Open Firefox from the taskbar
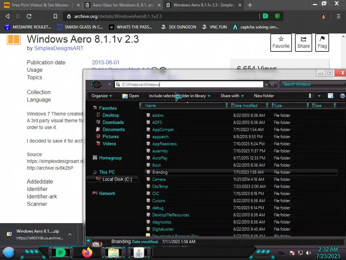Screen dimensions: 346x260 (x=87, y=253)
